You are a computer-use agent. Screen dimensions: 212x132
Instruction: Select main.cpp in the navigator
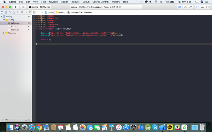16,23
